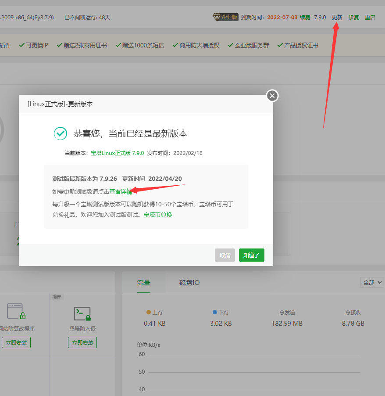Viewport: 385px width, 396px height.
Task: Click the 推荐 tag above 堡塔防入侵
Action: point(57,297)
